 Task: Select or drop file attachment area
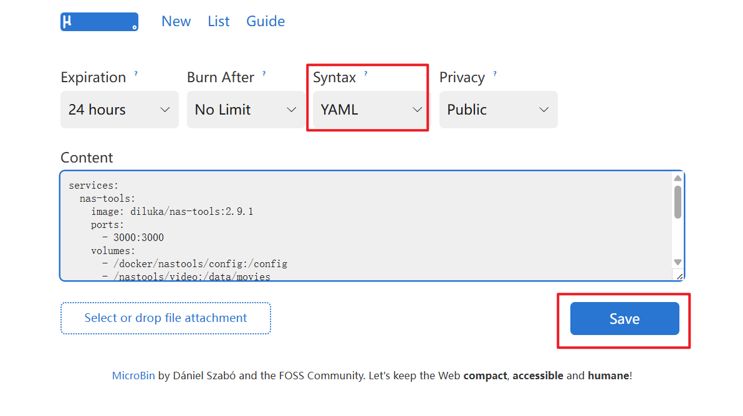tap(165, 318)
